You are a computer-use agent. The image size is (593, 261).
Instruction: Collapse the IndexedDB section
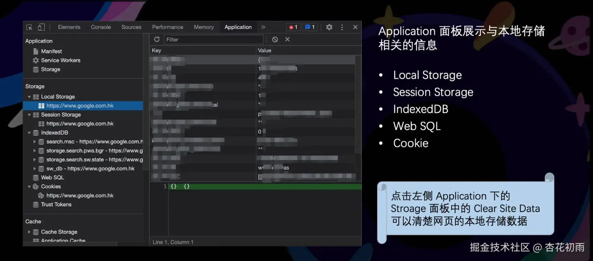coord(29,132)
